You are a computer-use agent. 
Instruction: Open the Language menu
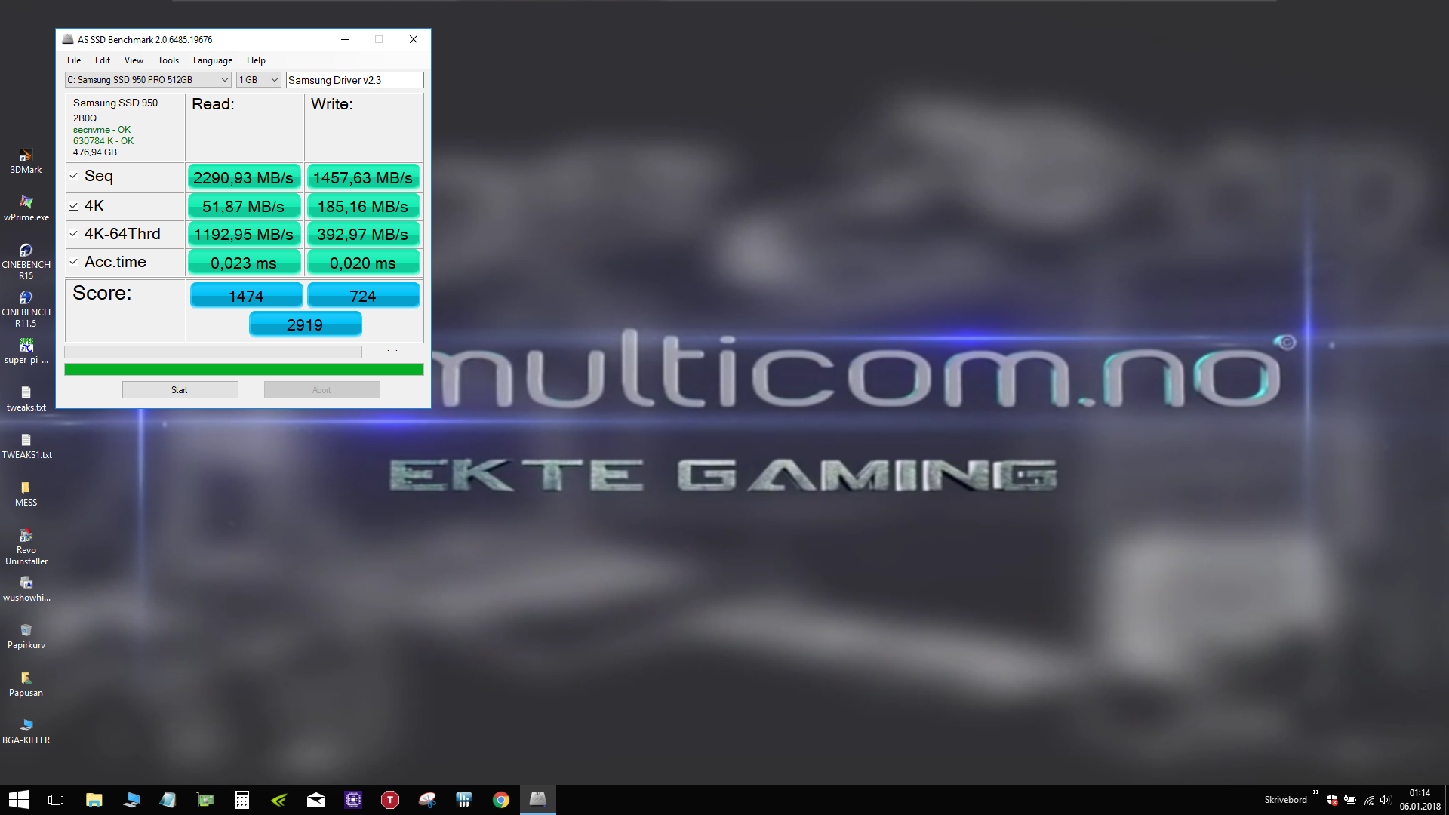pyautogui.click(x=213, y=60)
